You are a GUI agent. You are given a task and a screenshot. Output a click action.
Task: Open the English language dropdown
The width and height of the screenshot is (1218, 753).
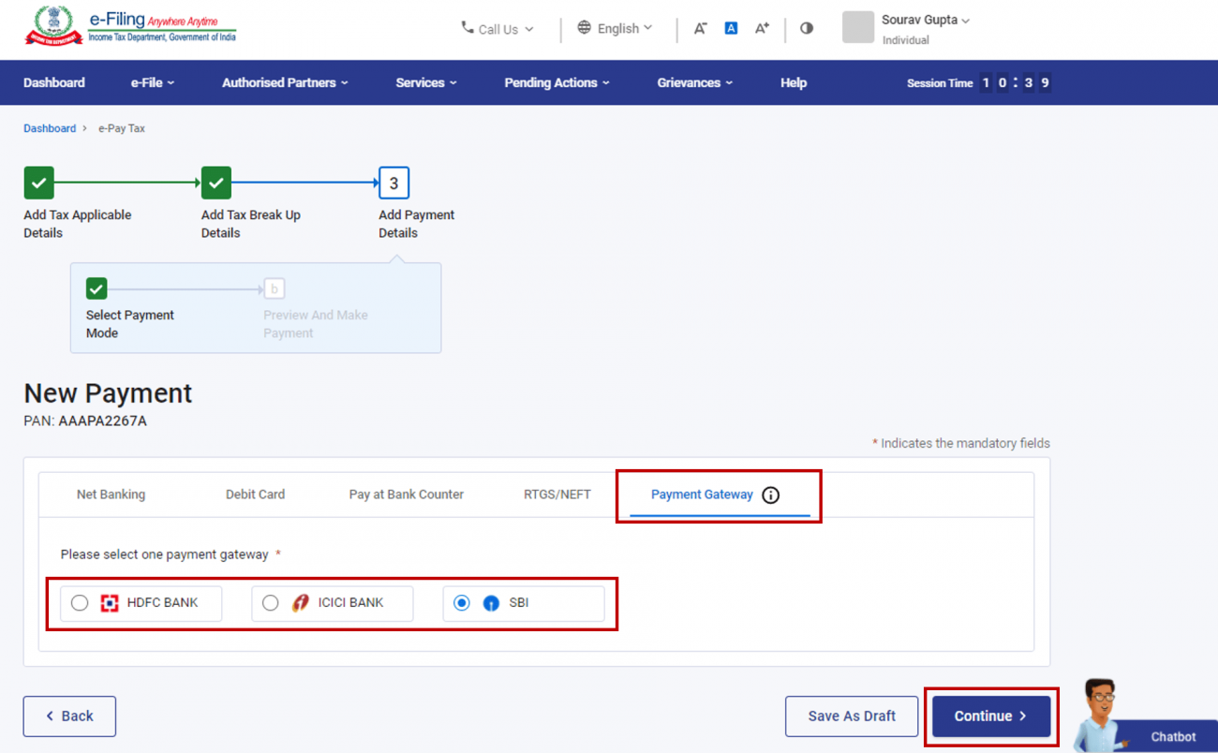(615, 28)
